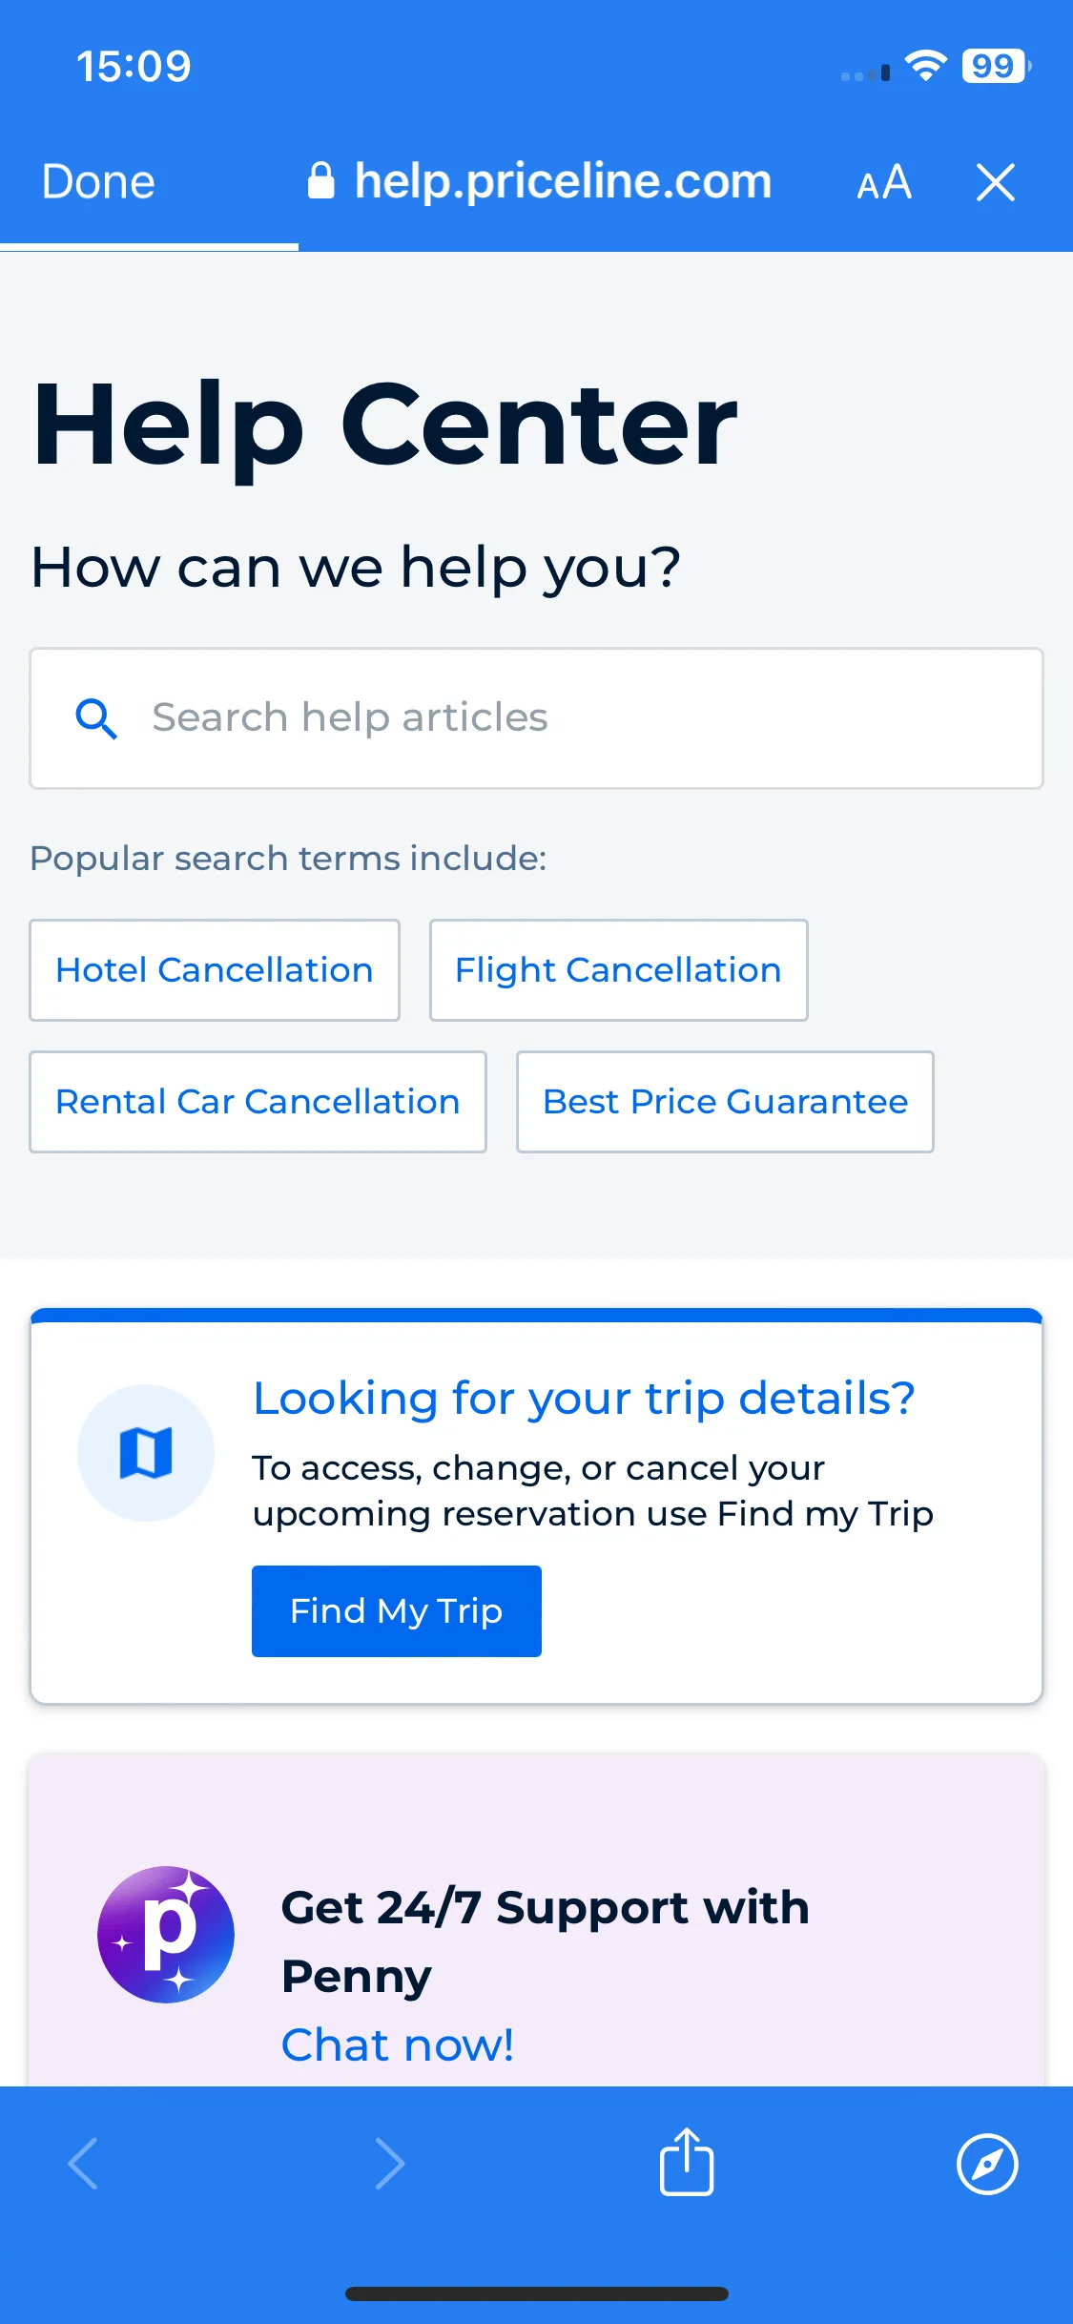Open page in Safari via compass icon
Viewport: 1073px width, 2324px height.
(x=987, y=2164)
